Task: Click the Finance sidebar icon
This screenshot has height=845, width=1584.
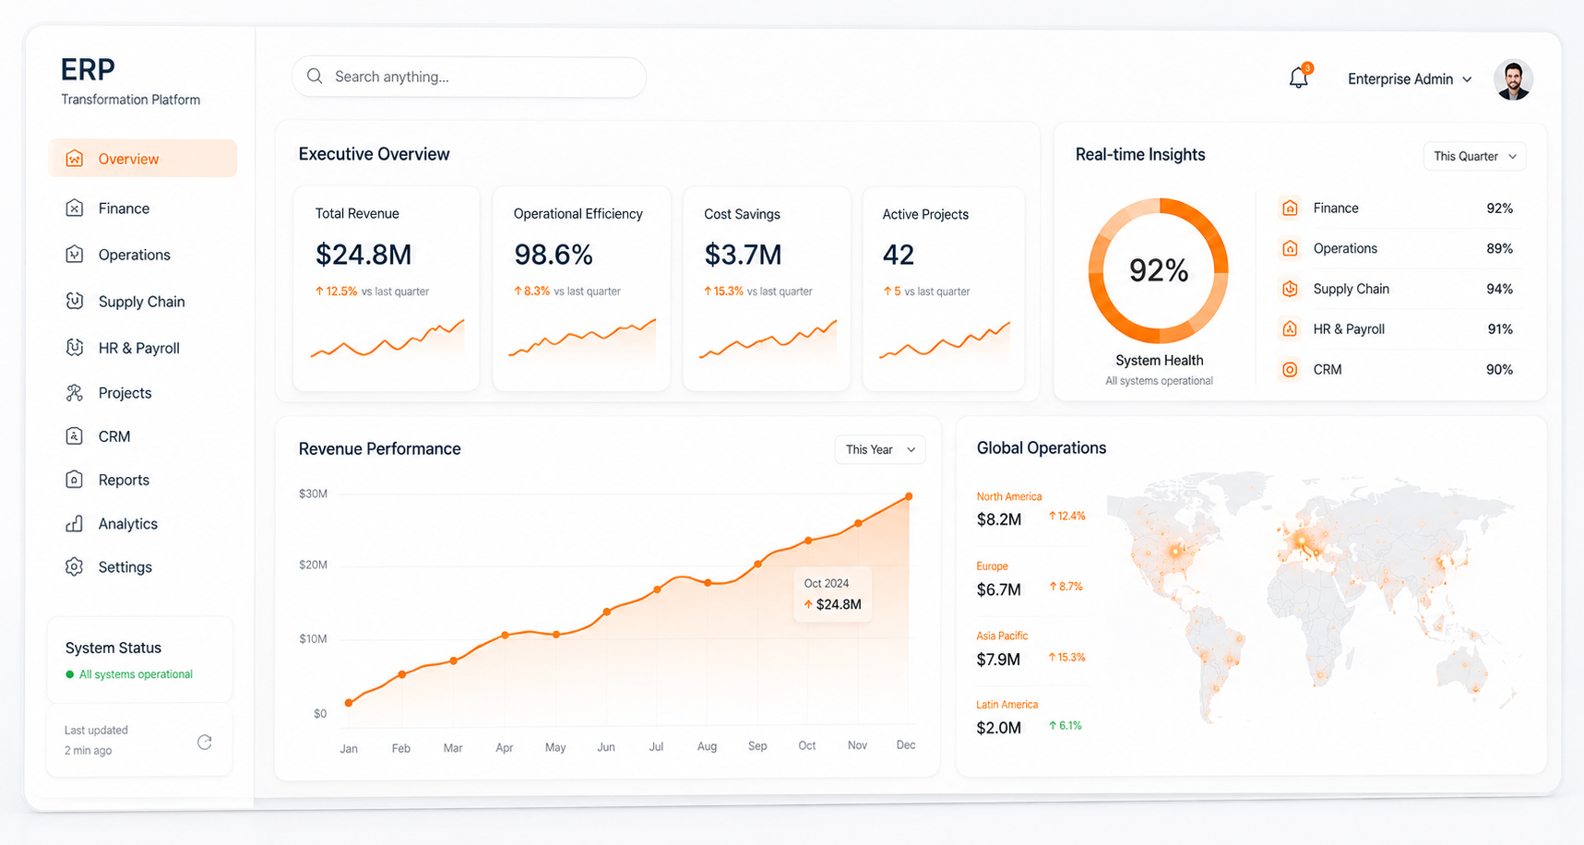Action: (75, 208)
